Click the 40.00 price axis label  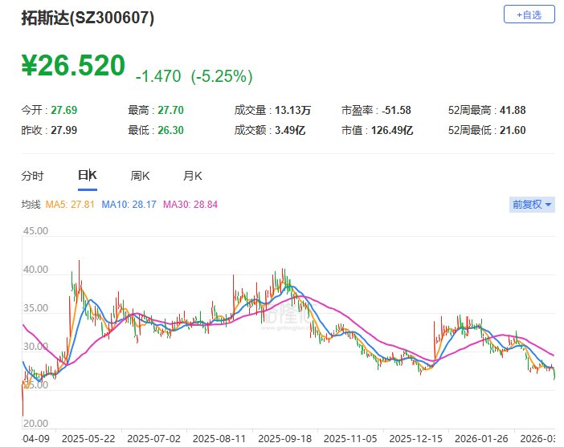click(x=37, y=270)
